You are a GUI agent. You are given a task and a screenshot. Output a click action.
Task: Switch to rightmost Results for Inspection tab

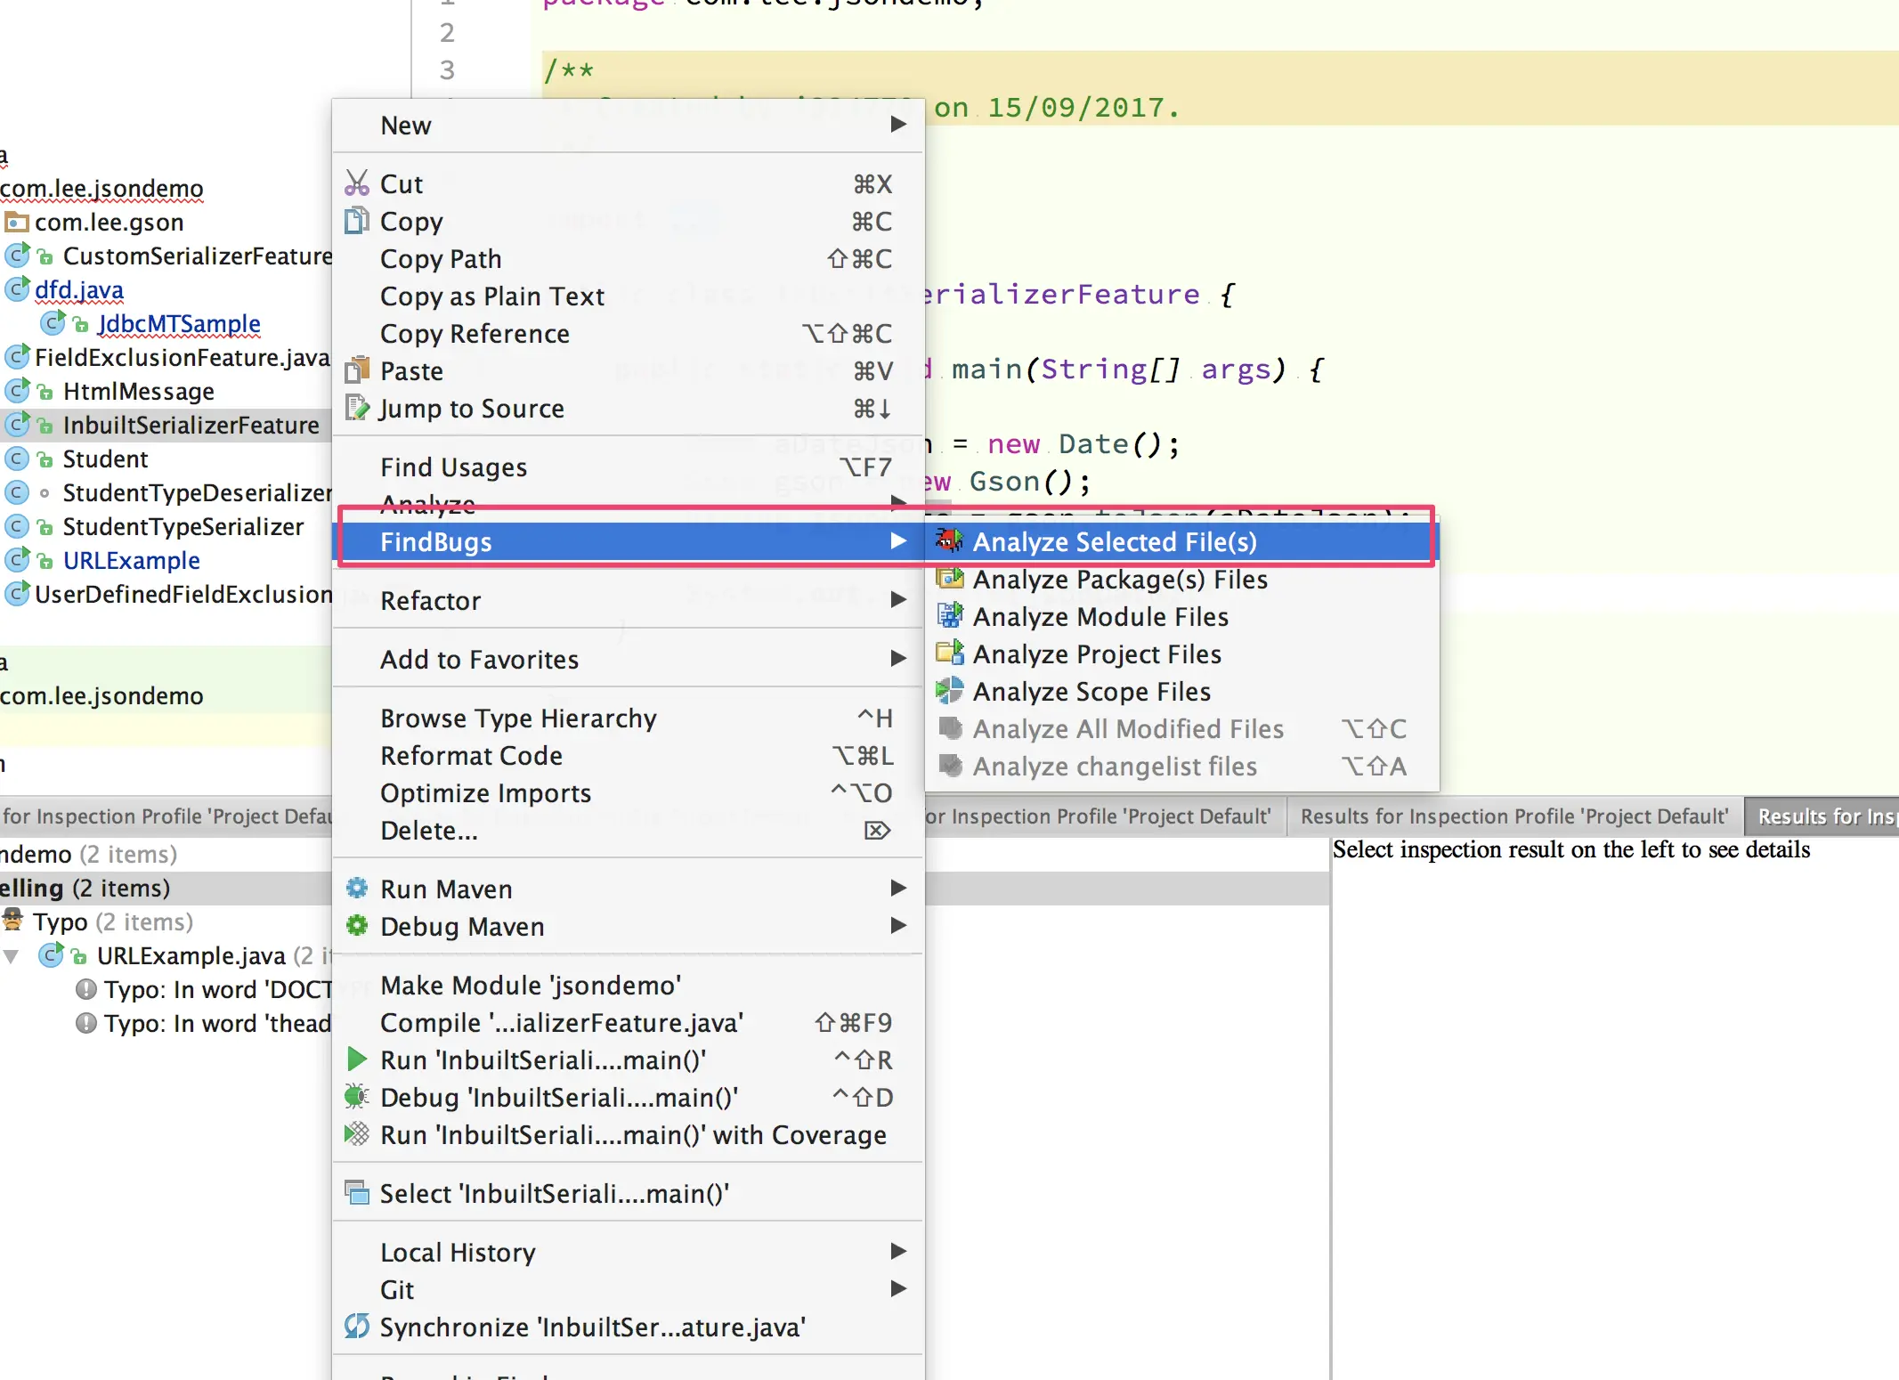pos(1823,816)
